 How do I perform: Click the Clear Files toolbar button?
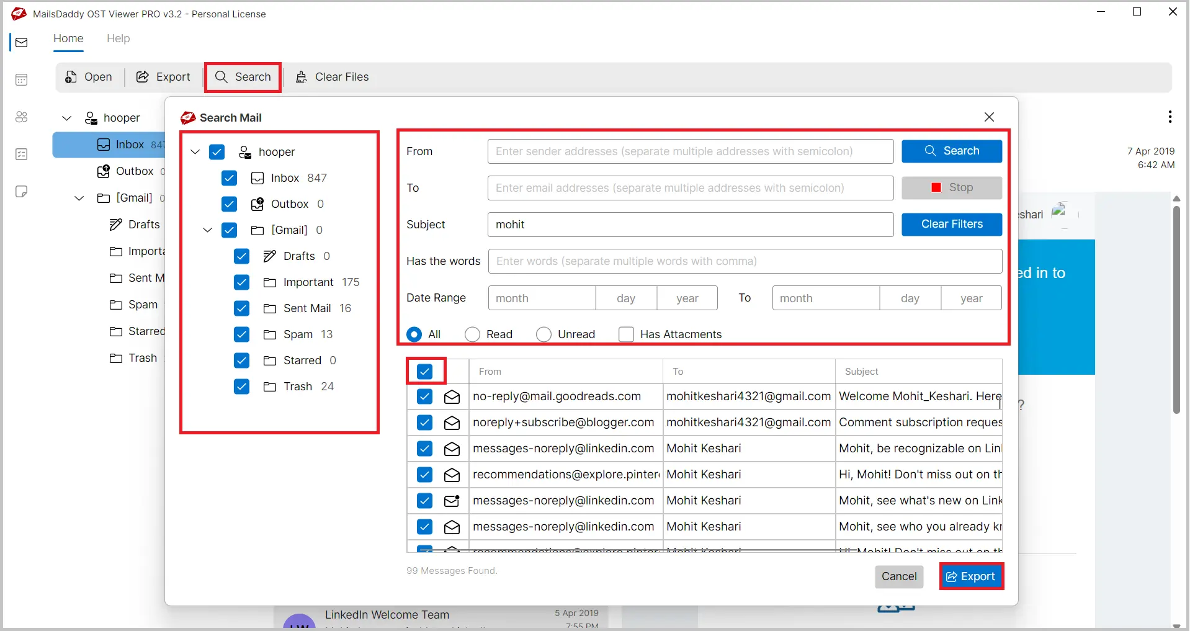click(333, 77)
